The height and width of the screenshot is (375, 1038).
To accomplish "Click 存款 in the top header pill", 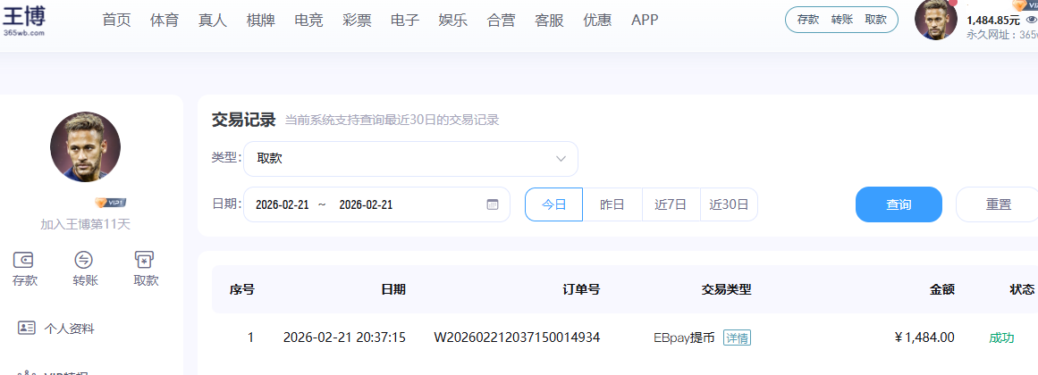I will (x=808, y=20).
